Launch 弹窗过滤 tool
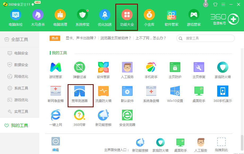 80,70
